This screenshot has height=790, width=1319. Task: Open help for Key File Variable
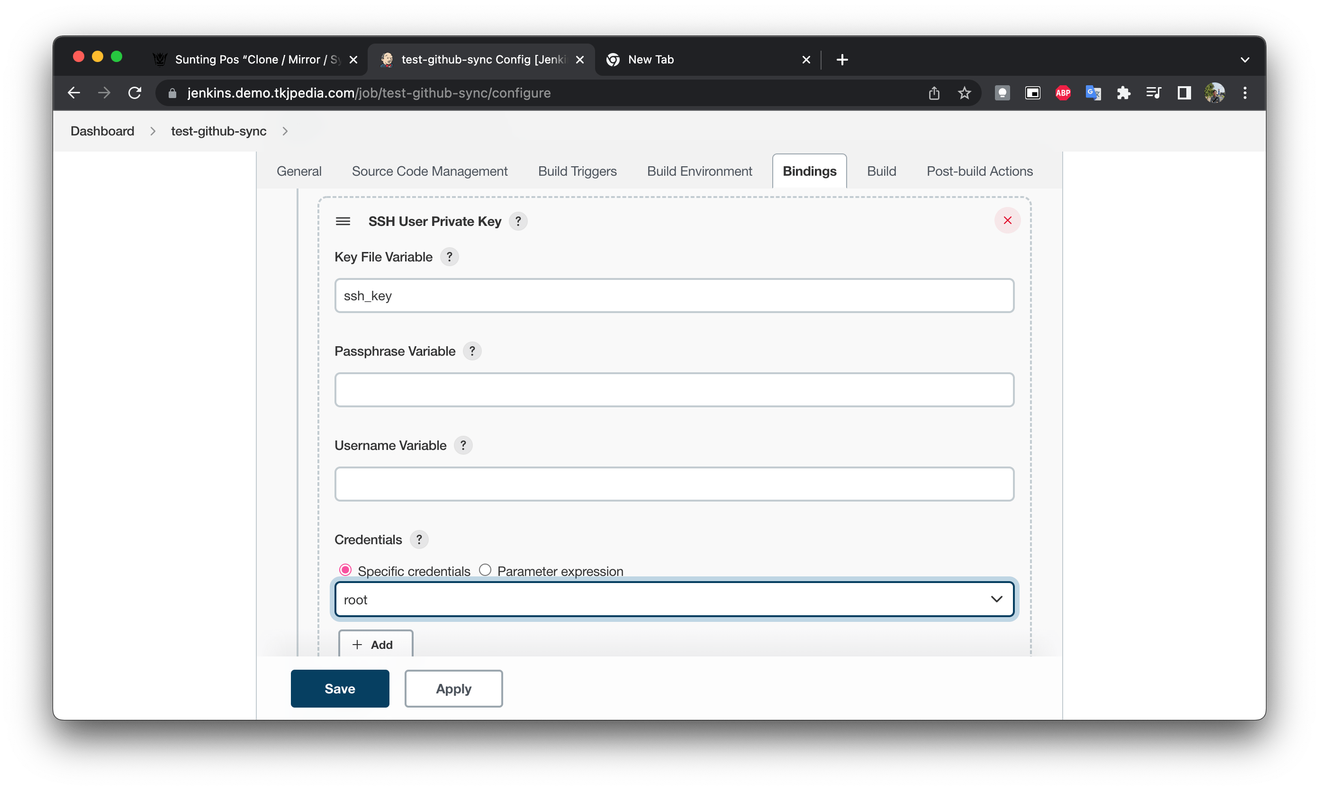click(x=449, y=257)
